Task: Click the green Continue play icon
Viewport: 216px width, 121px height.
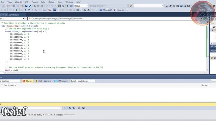Action: [17, 10]
